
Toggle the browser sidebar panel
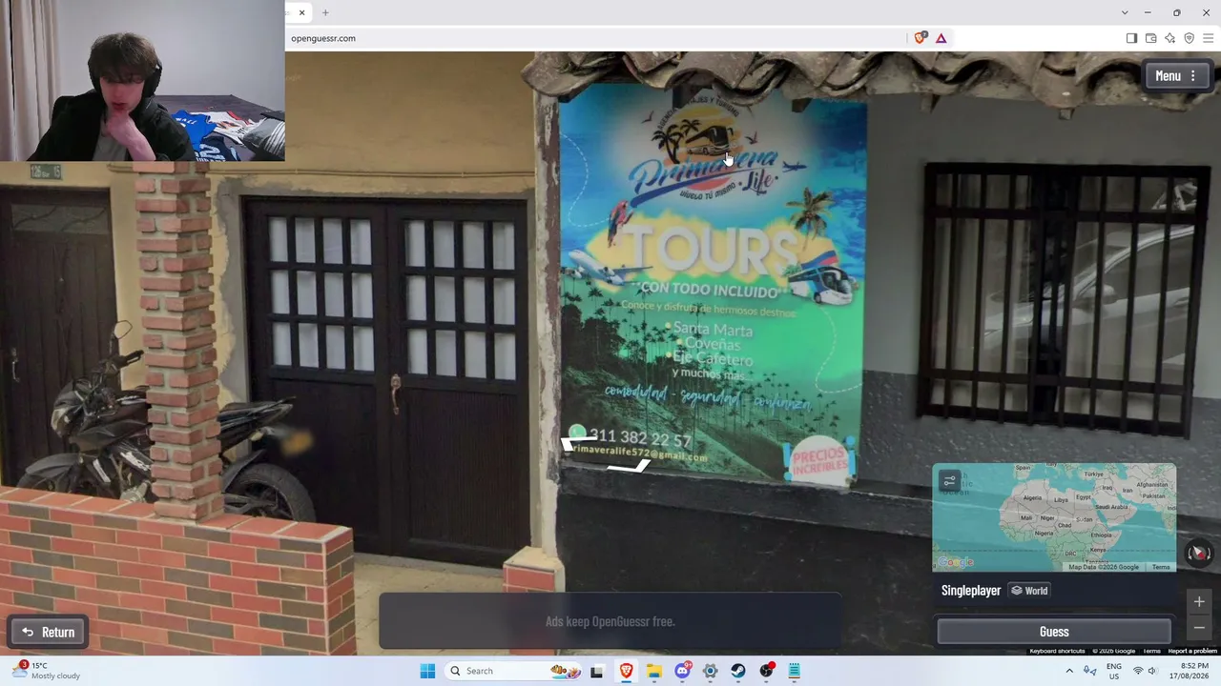click(x=1131, y=38)
